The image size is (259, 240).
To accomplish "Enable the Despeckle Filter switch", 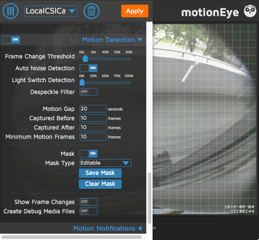I will 89,92.
